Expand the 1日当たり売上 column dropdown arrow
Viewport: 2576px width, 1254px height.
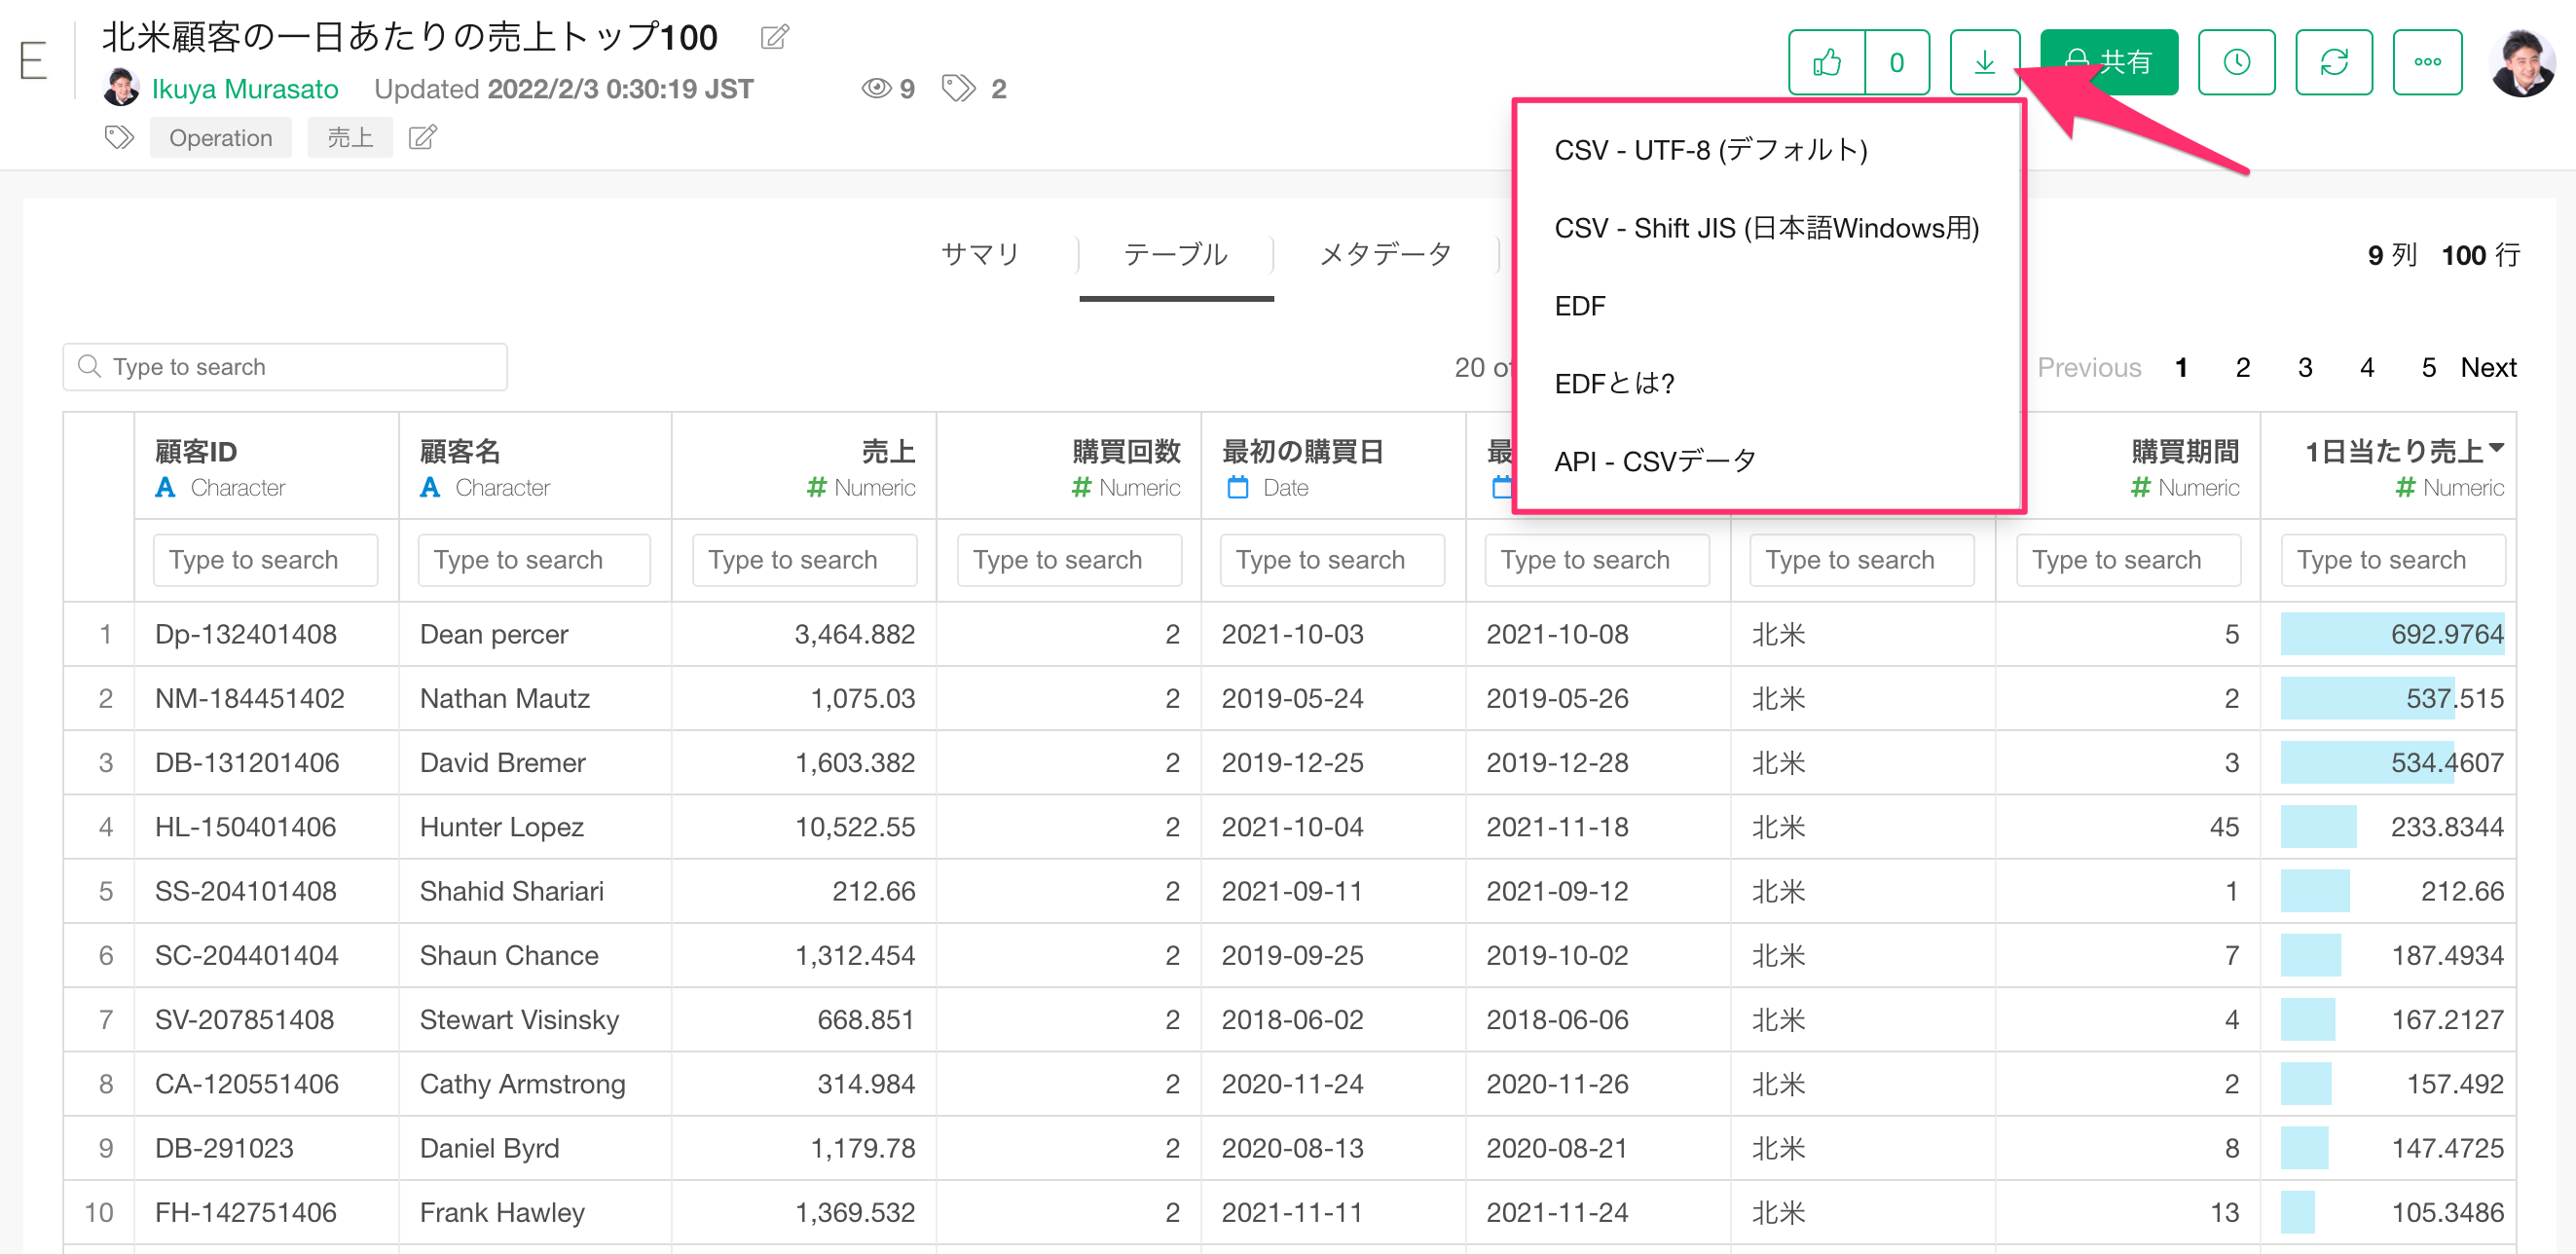[2497, 448]
